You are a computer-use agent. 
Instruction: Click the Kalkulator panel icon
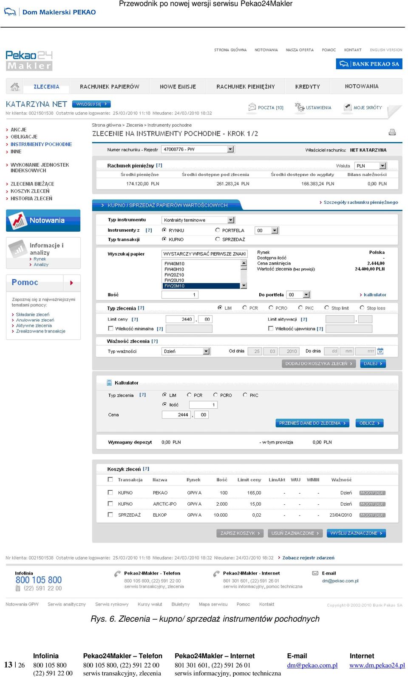pos(109,383)
